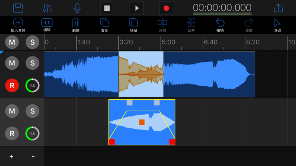Click second track's volume knob

pos(33,133)
